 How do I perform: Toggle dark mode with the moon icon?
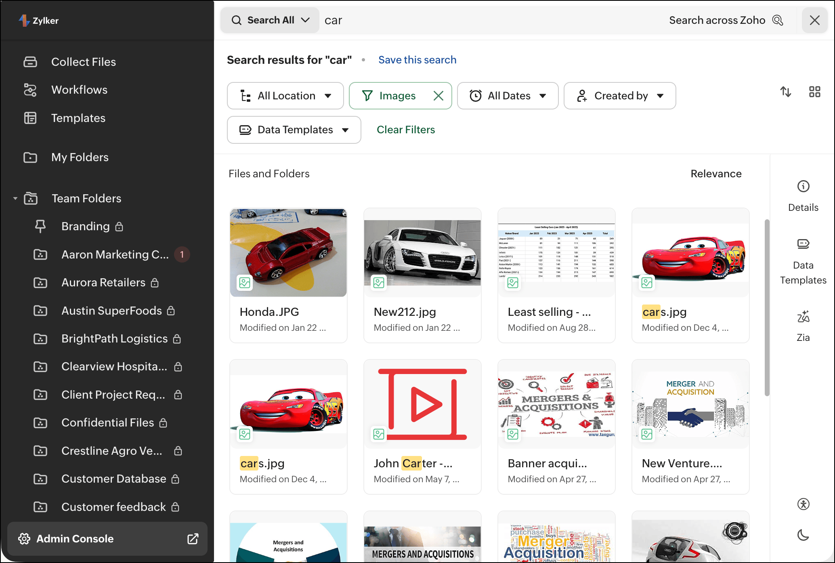(x=804, y=535)
